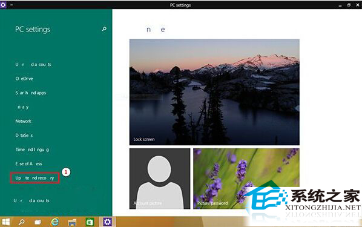Viewport: 362px width, 227px height.
Task: Launch the Windows Store taskbar icon
Action: (x=90, y=222)
